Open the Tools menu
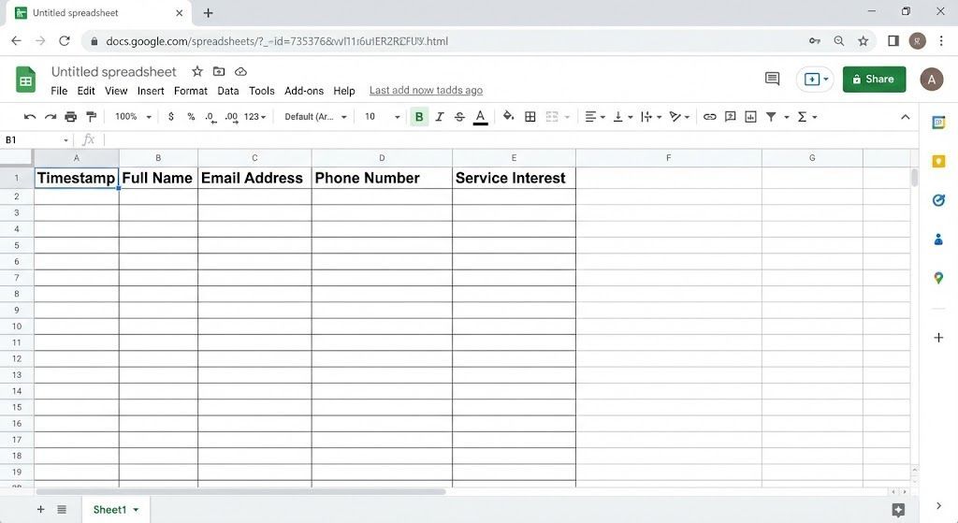Screen dimensions: 958x523 (262, 91)
